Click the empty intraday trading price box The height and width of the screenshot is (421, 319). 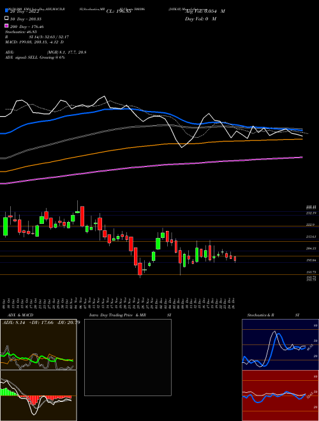click(128, 357)
